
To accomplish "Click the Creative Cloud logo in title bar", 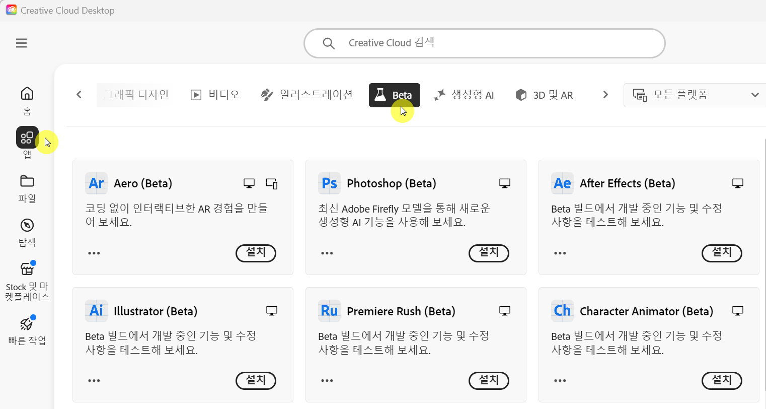I will coord(11,10).
